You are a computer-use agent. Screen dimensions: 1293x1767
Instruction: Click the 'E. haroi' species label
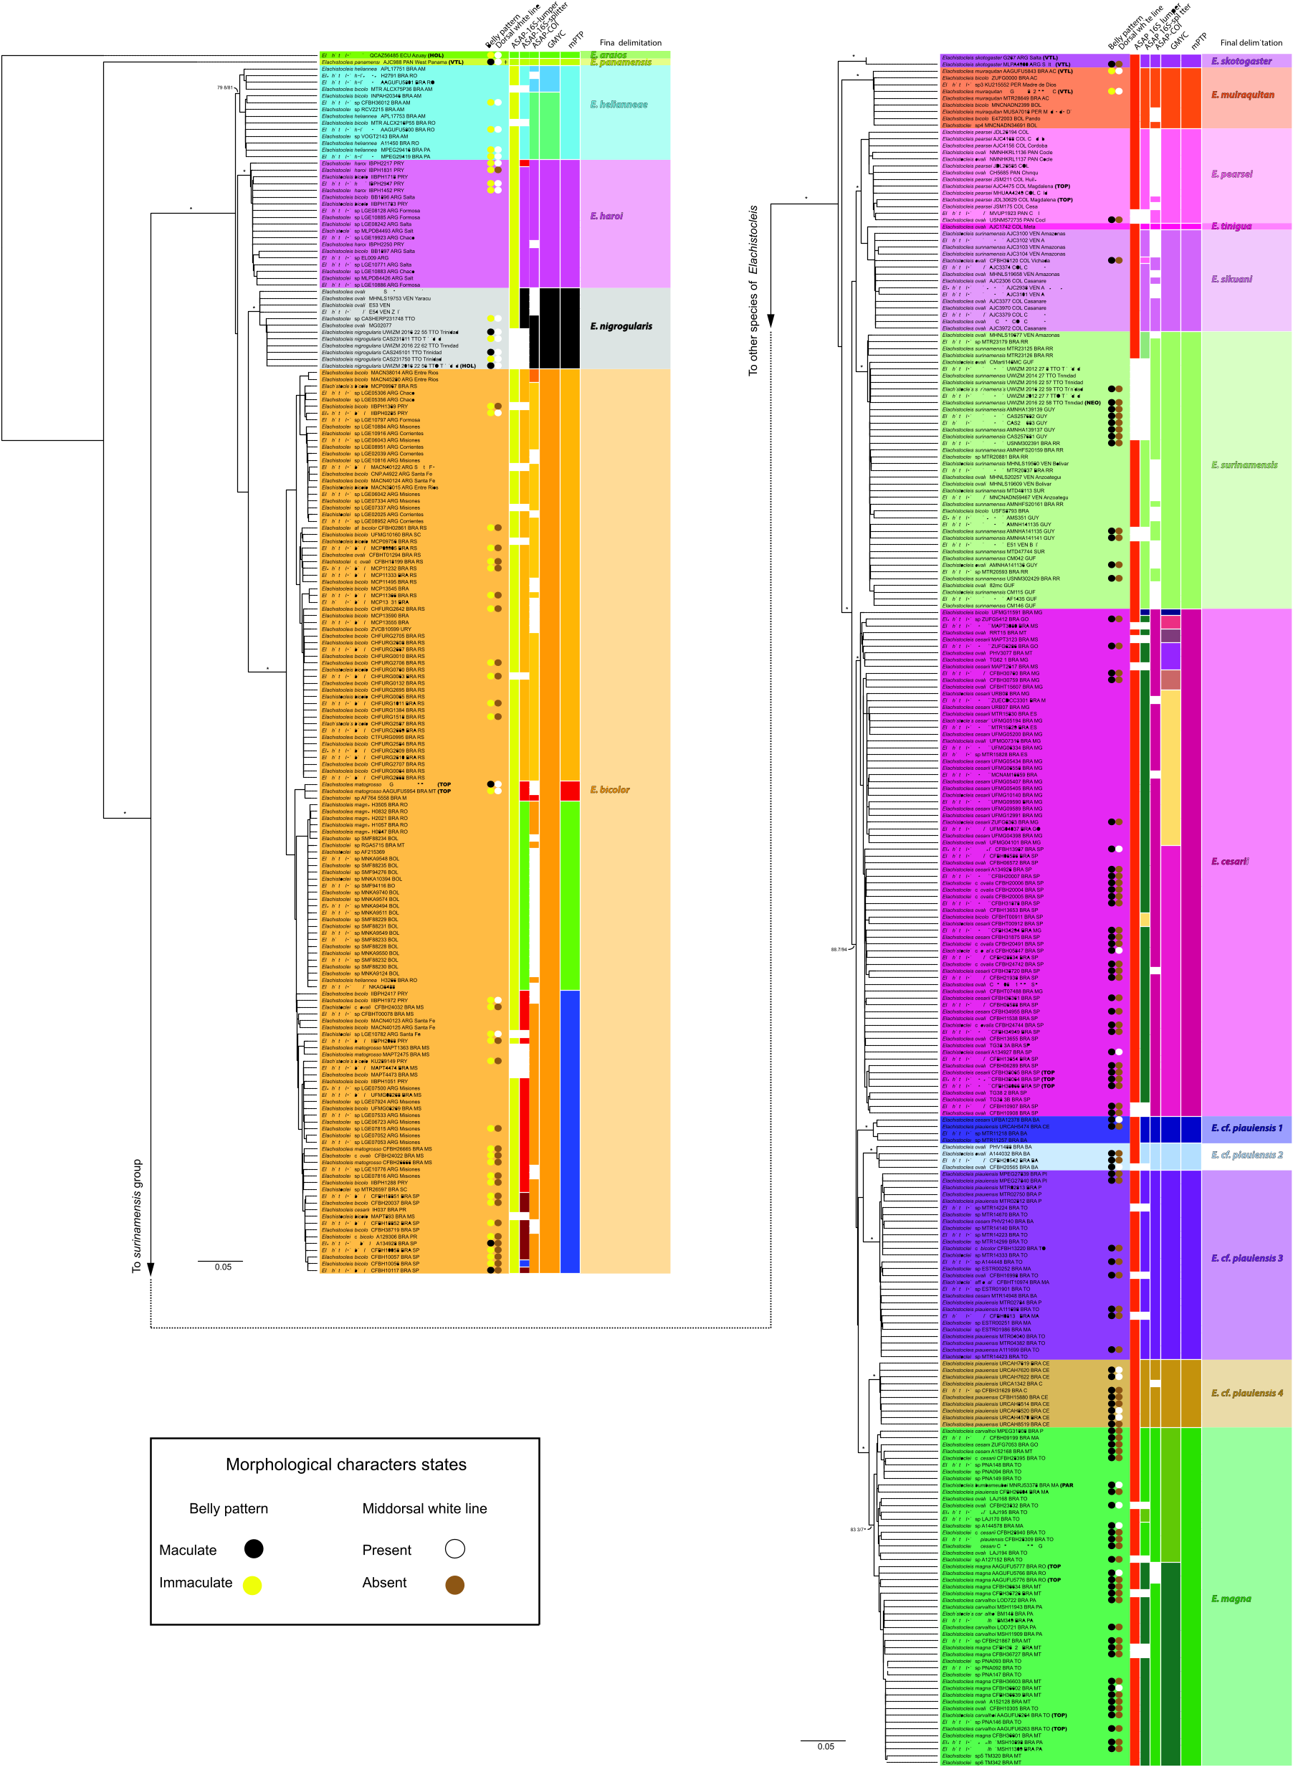[x=606, y=215]
